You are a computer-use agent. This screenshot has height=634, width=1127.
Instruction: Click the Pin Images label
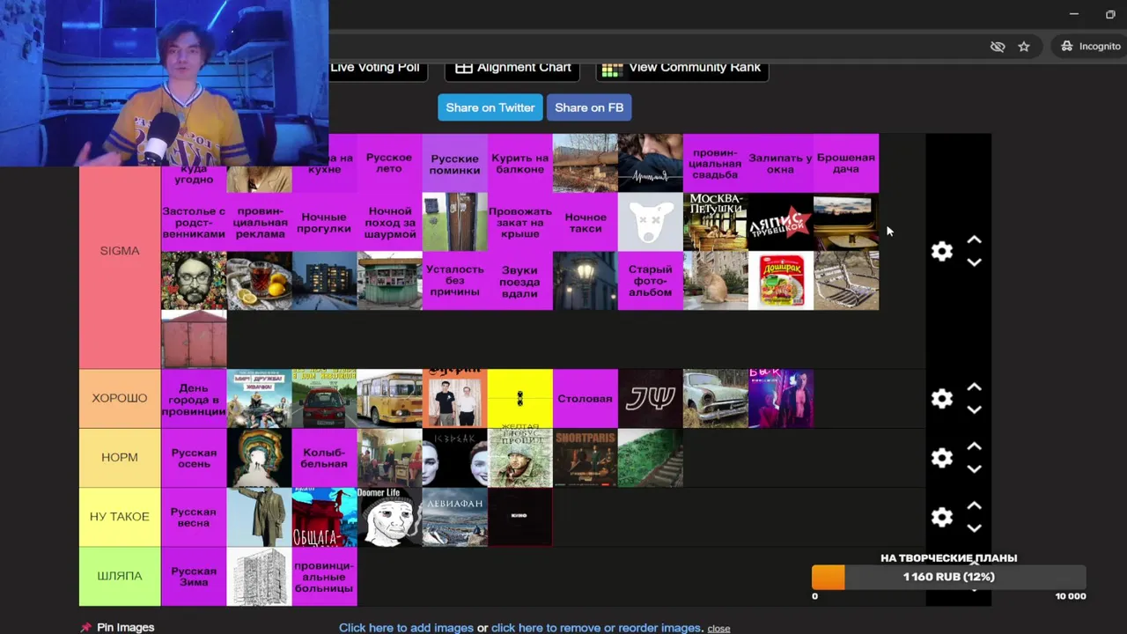click(x=125, y=627)
